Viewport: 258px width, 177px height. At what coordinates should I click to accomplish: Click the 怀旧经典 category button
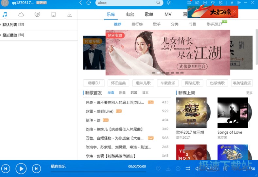(x=118, y=83)
